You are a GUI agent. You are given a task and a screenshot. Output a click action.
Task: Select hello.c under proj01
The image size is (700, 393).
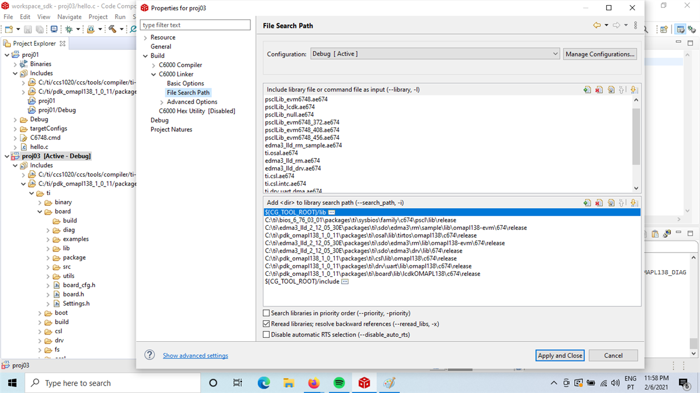(x=39, y=147)
